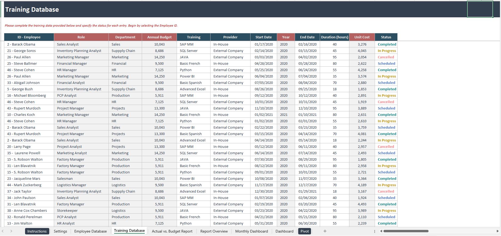Select cell 32 - Ronald Perelman

point(29,217)
